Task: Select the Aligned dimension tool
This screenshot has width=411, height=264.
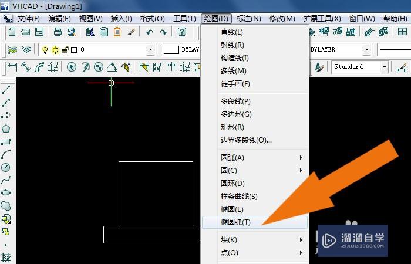Action: 26,67
